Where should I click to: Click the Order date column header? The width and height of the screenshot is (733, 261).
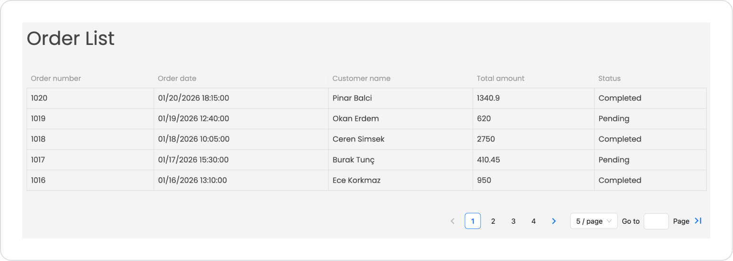tap(177, 78)
